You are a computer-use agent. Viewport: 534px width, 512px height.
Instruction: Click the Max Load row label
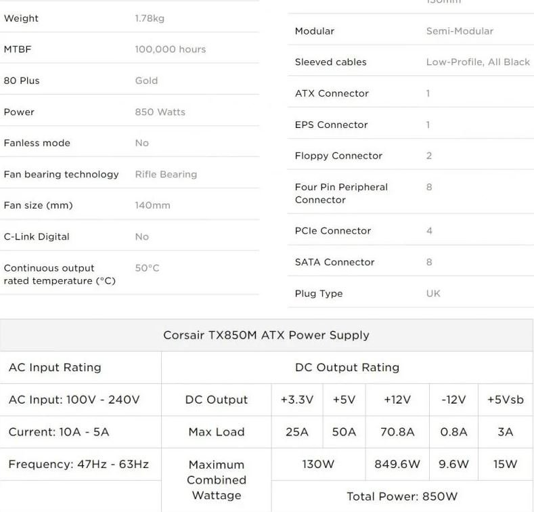pos(217,432)
